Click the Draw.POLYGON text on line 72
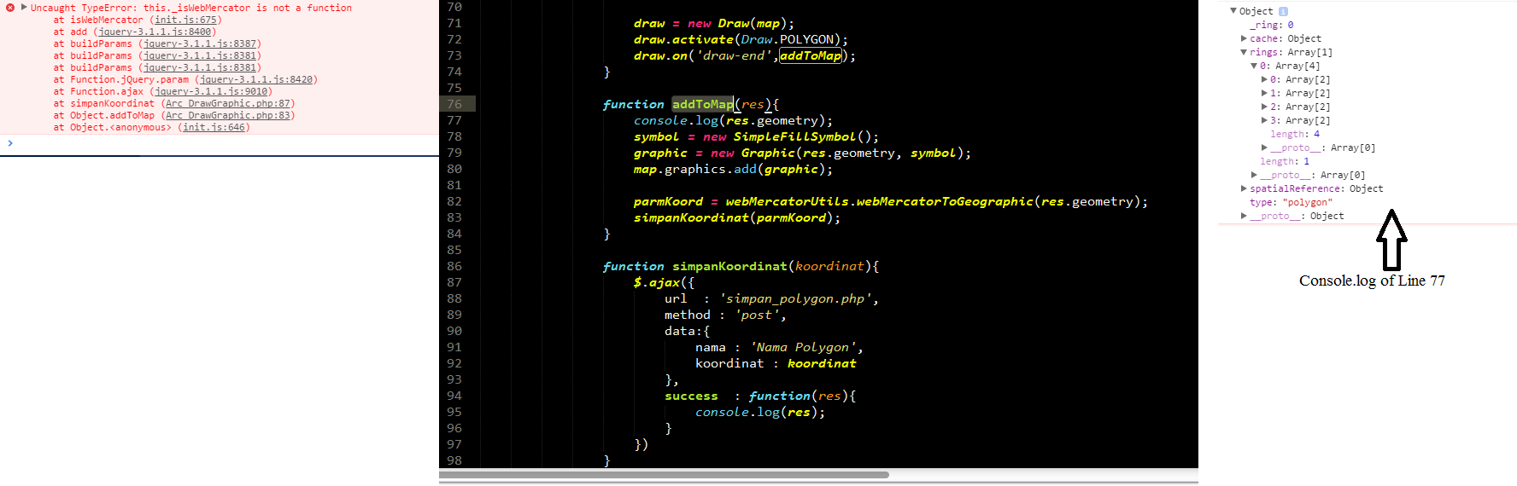Viewport: 1517px width, 486px height. click(787, 39)
